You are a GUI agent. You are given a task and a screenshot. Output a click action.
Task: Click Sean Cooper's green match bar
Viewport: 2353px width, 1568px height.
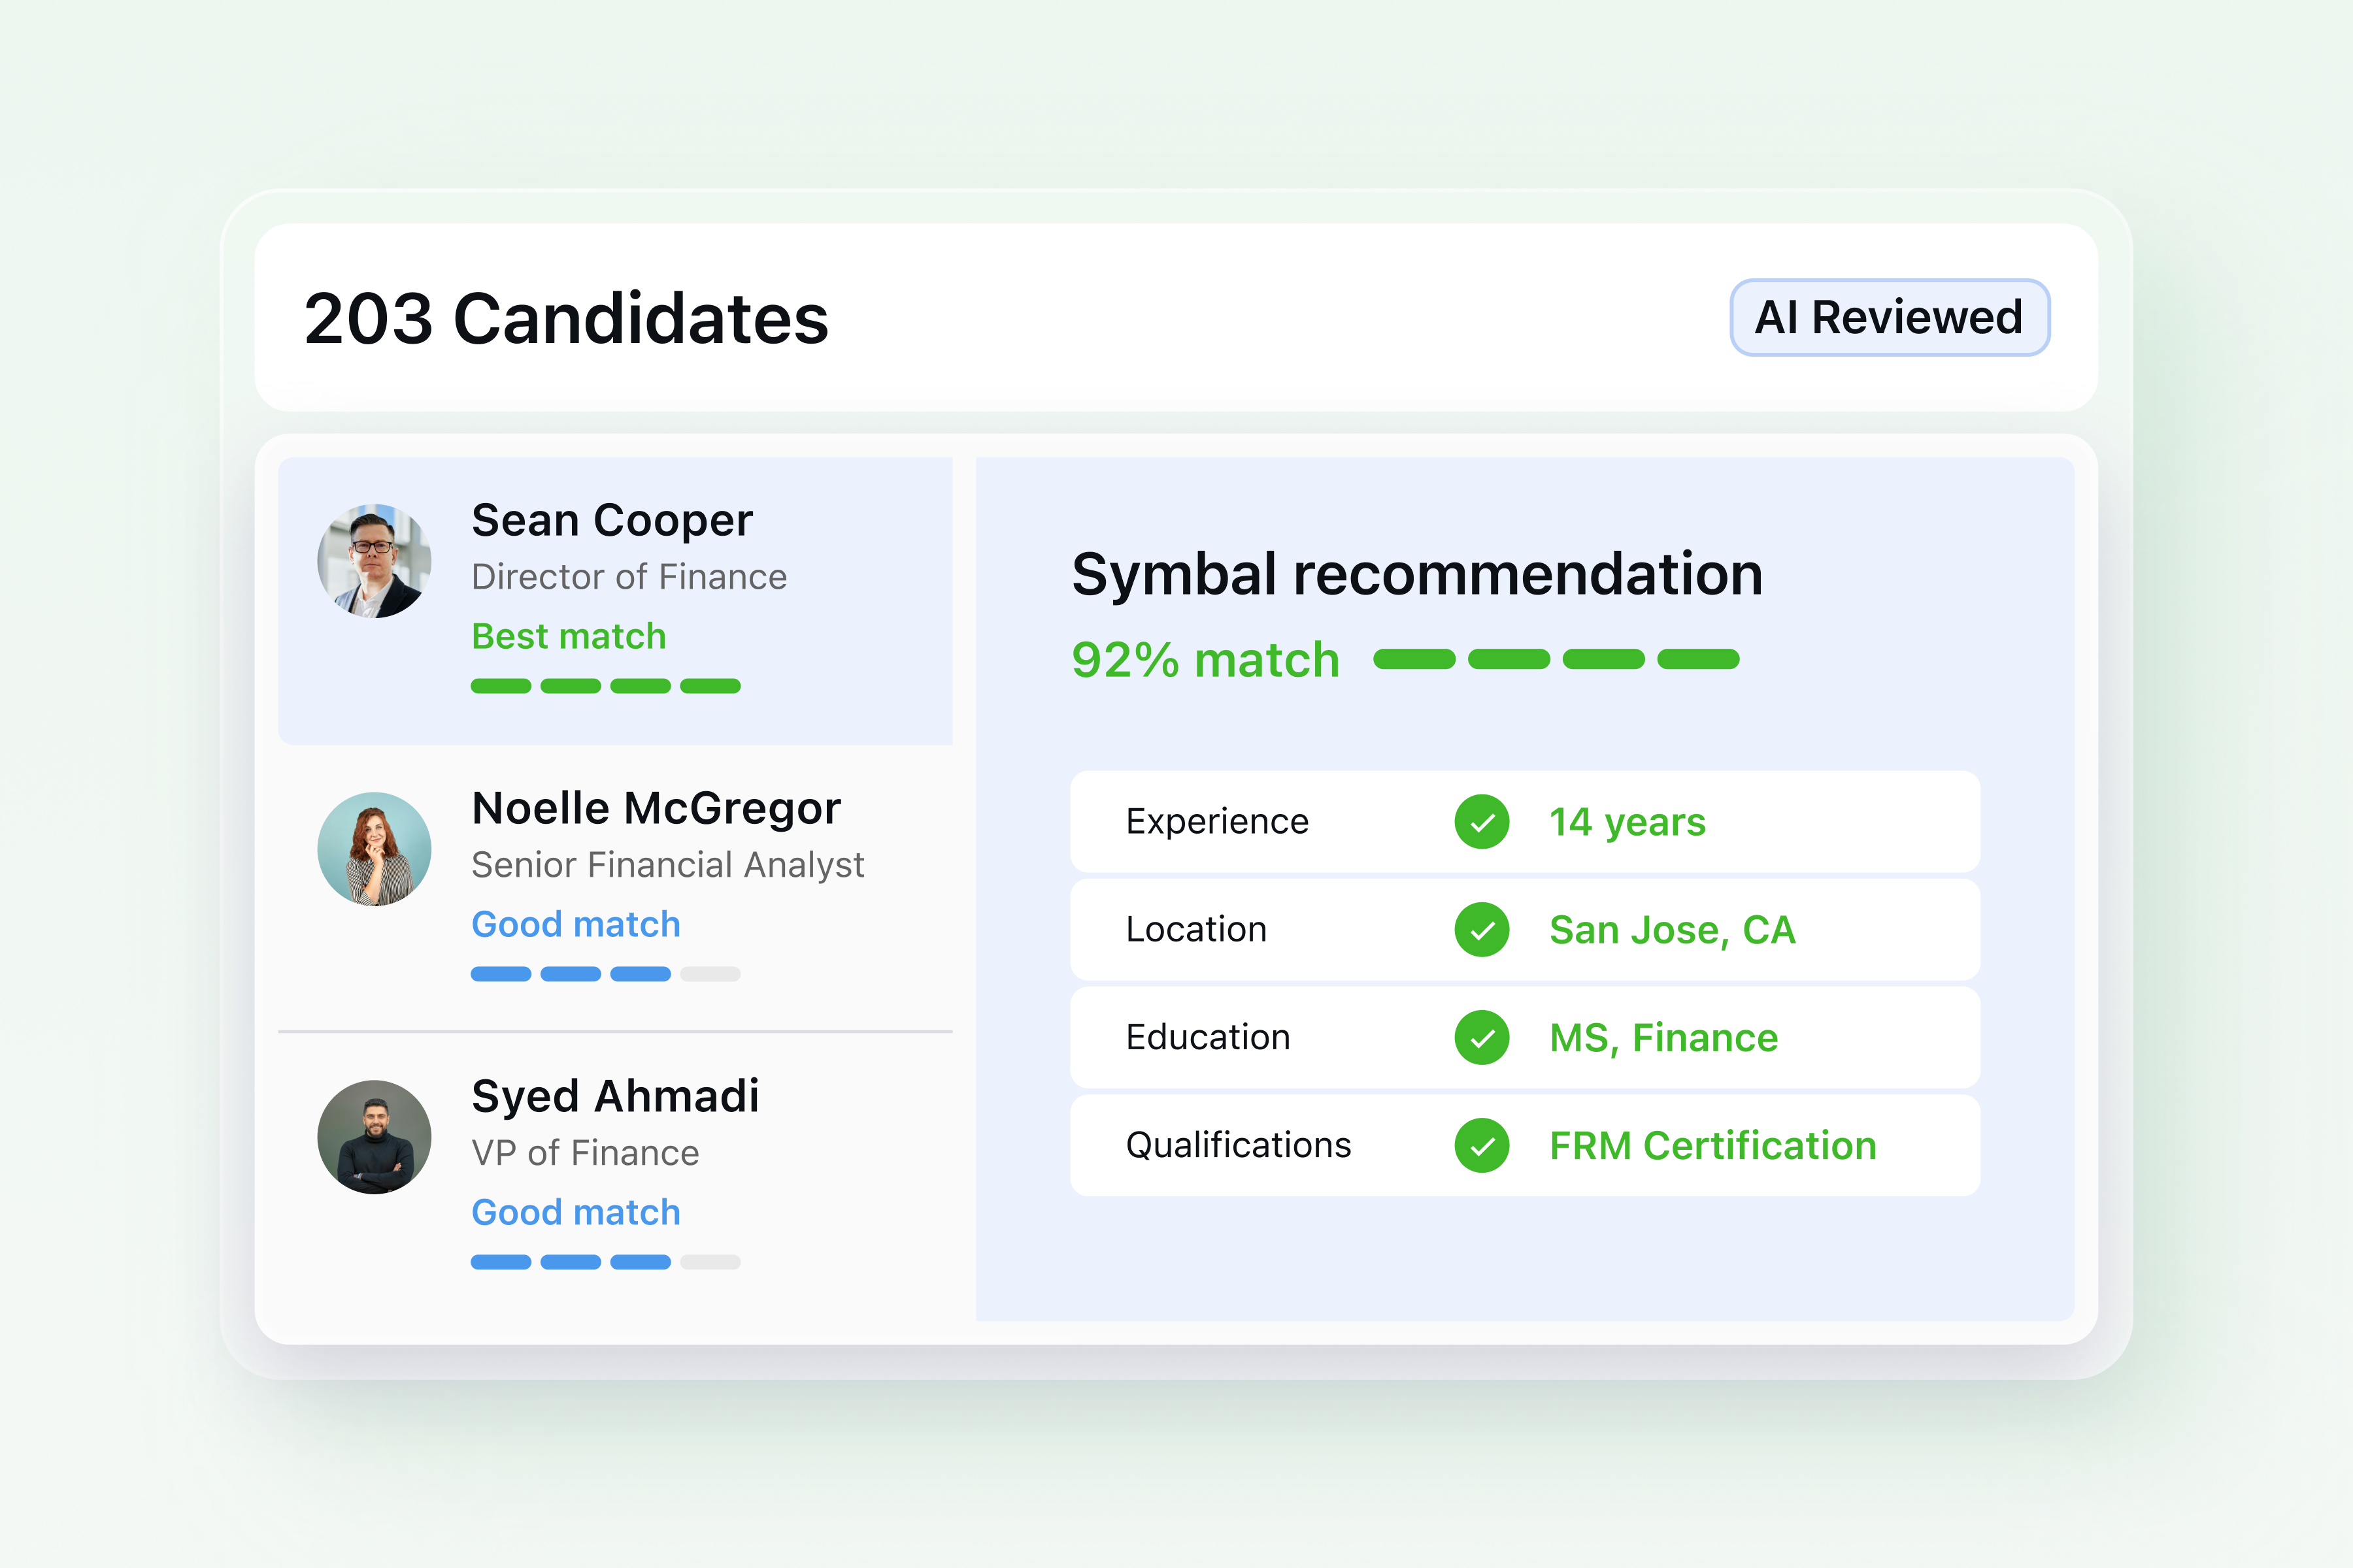click(605, 686)
